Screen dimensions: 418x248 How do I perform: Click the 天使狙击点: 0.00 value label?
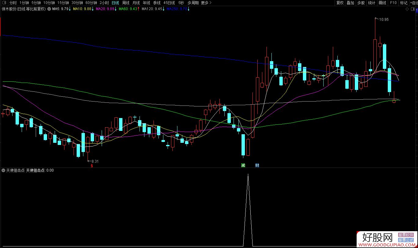click(x=40, y=170)
